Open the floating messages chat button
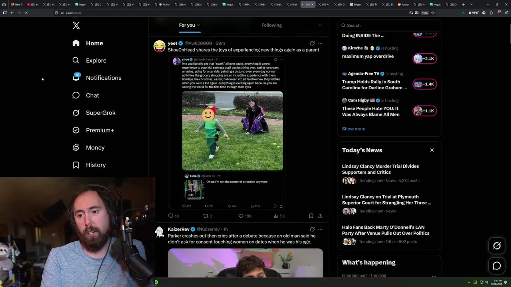This screenshot has height=287, width=511. pos(497,266)
